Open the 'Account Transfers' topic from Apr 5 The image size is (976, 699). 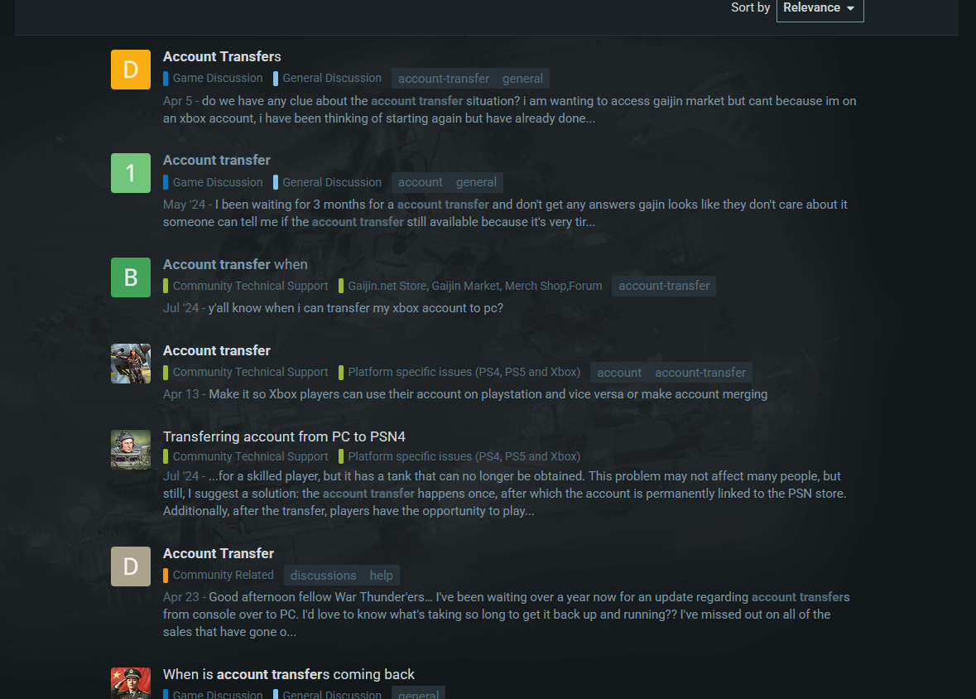click(222, 56)
